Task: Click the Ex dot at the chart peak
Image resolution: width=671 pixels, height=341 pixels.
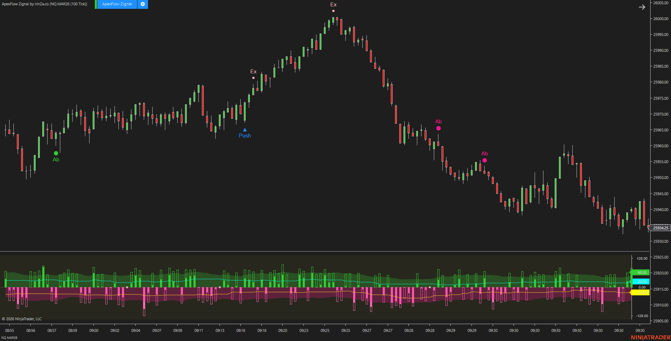Action: [x=333, y=11]
